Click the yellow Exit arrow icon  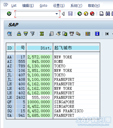point(86,14)
